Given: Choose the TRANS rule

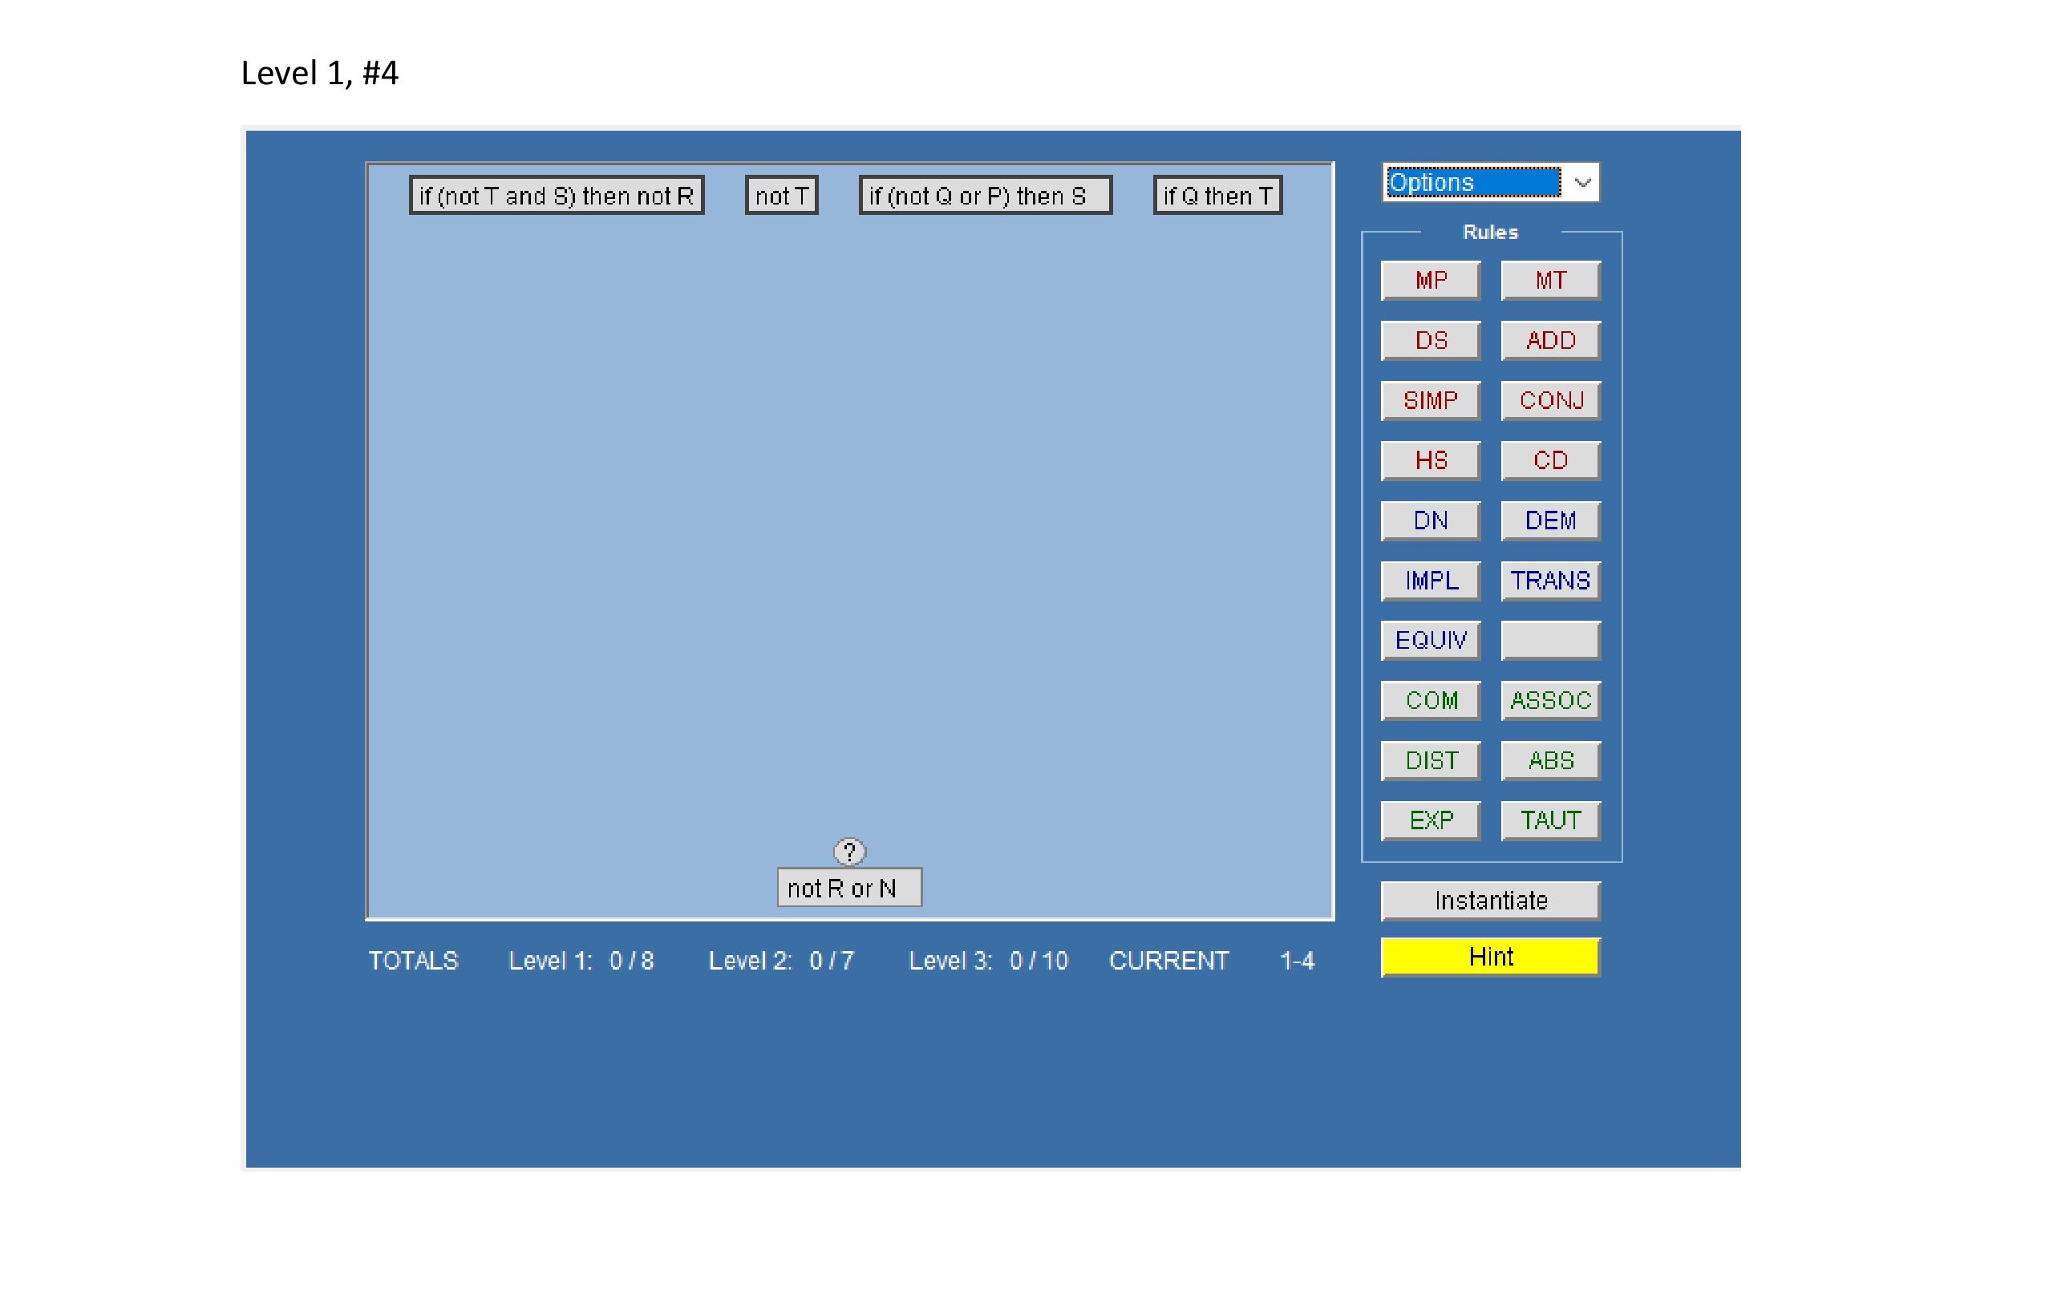Looking at the screenshot, I should [1550, 581].
